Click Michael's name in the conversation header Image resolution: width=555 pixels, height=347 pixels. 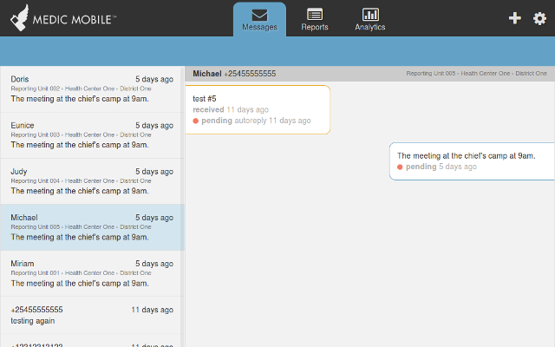pos(207,74)
